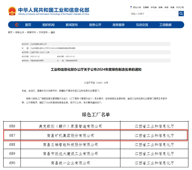Viewport: 192px width, 170px height.
Task: Click 政策文件 in the breadcrumb
Action: pos(31,32)
